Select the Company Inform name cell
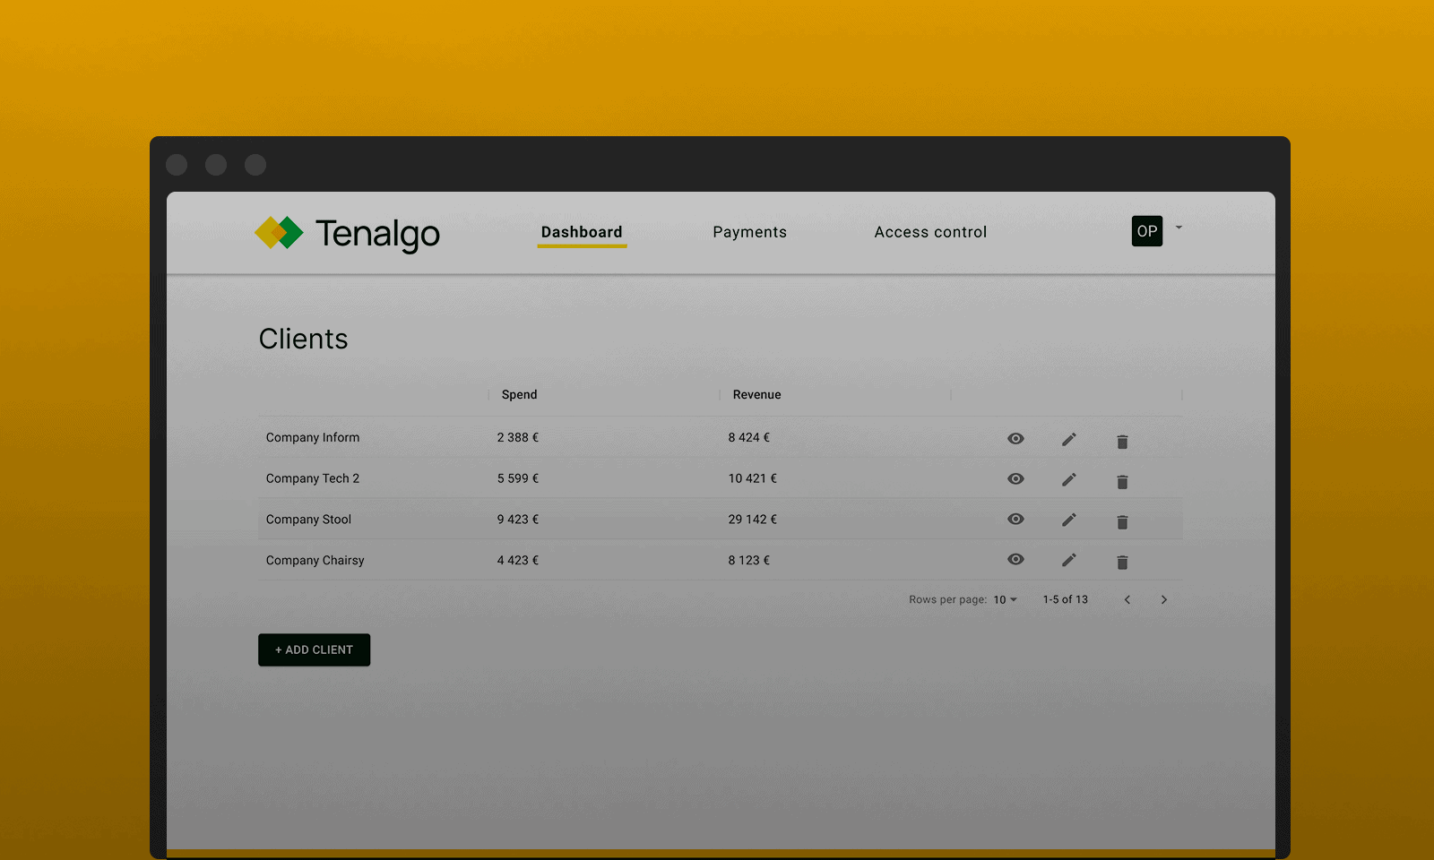 pos(313,437)
